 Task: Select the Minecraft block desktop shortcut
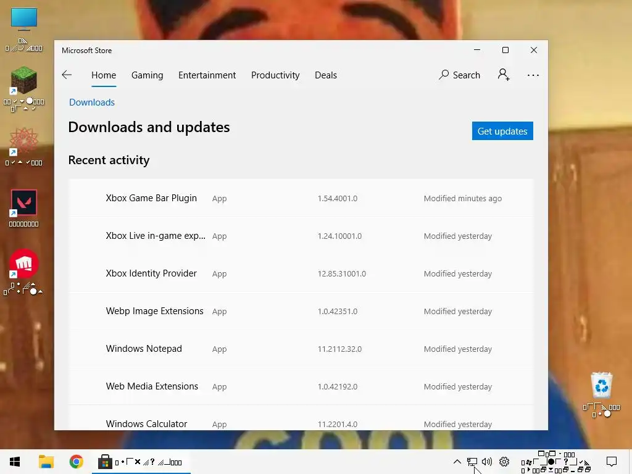pyautogui.click(x=24, y=89)
